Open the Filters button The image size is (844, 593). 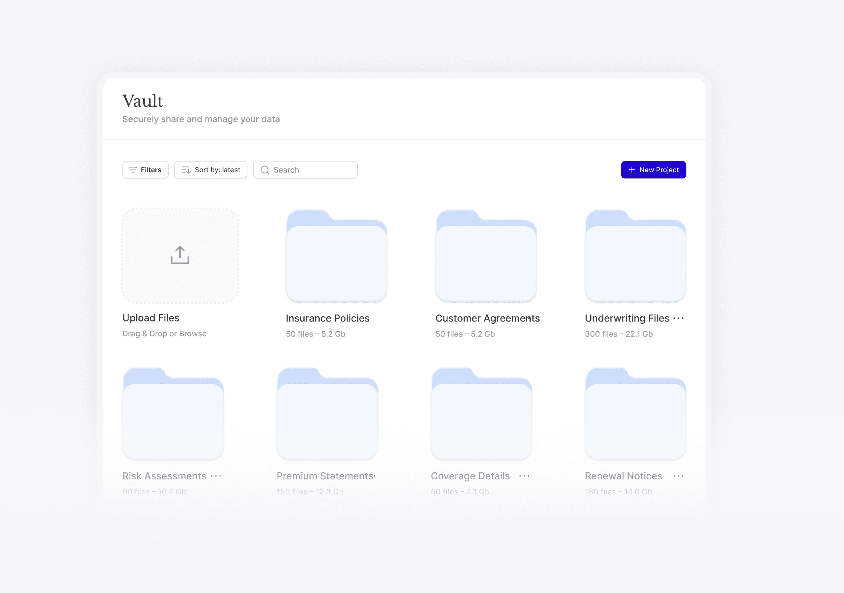[145, 170]
